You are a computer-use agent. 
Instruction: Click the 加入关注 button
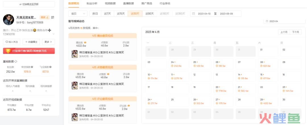[12, 42]
